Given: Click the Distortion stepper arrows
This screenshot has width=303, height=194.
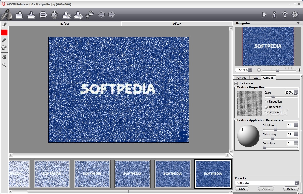Looking at the screenshot, I should [x=296, y=143].
